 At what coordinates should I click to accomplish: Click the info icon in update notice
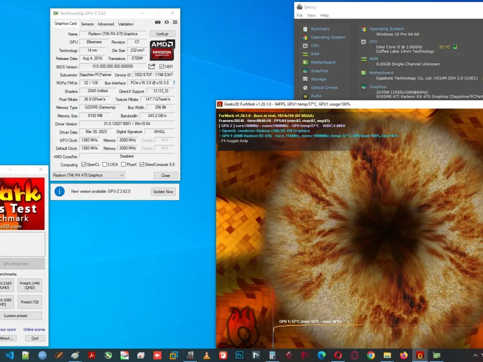click(59, 191)
